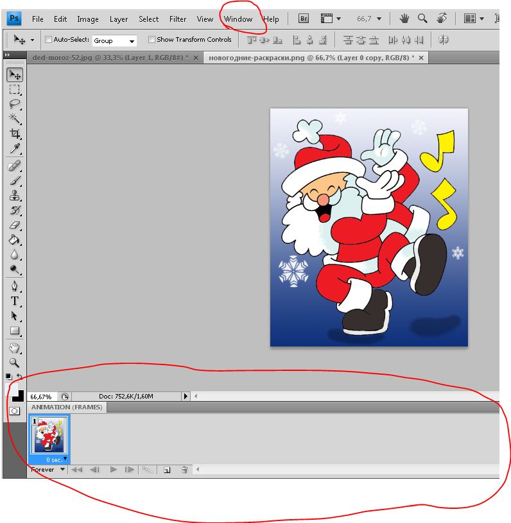The width and height of the screenshot is (511, 523).
Task: Select the Brush tool
Action: [x=15, y=180]
